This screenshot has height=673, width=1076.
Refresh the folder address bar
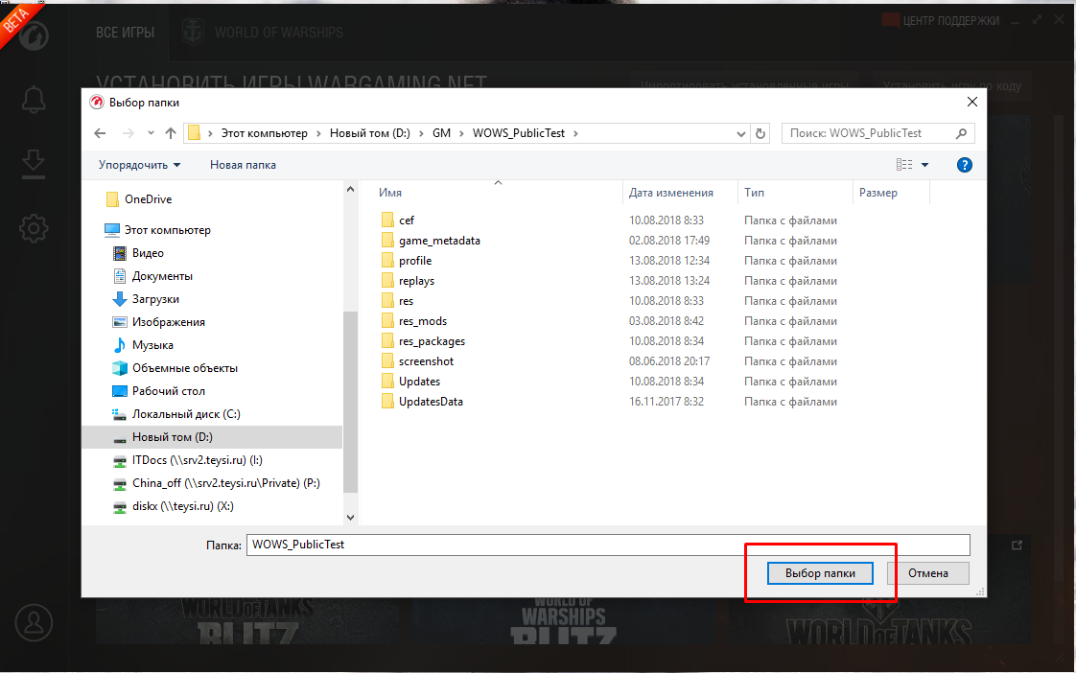coord(760,133)
